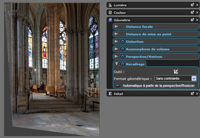The height and width of the screenshot is (138, 200).
Task: Close the Lumière palette
Action: [197, 5]
